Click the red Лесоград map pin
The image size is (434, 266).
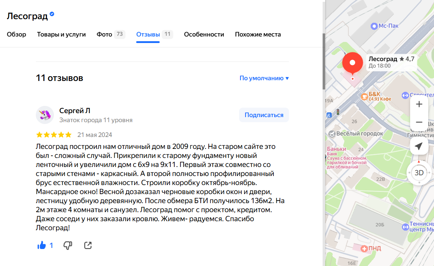click(x=352, y=64)
